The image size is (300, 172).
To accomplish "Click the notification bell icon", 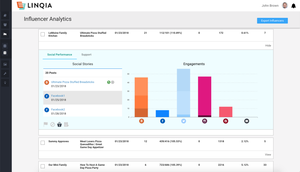I will click(x=293, y=6).
